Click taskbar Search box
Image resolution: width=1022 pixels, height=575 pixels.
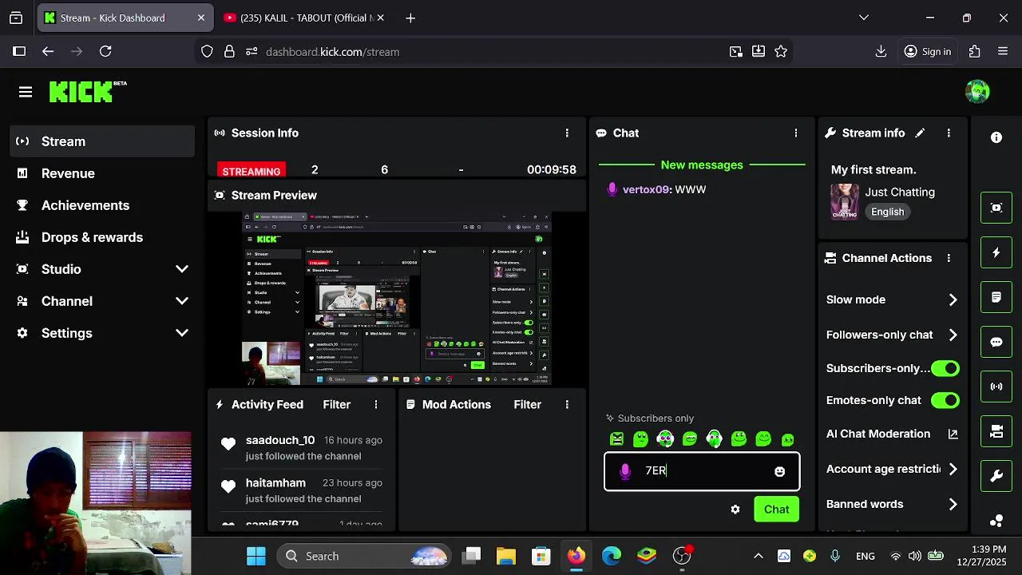point(362,556)
